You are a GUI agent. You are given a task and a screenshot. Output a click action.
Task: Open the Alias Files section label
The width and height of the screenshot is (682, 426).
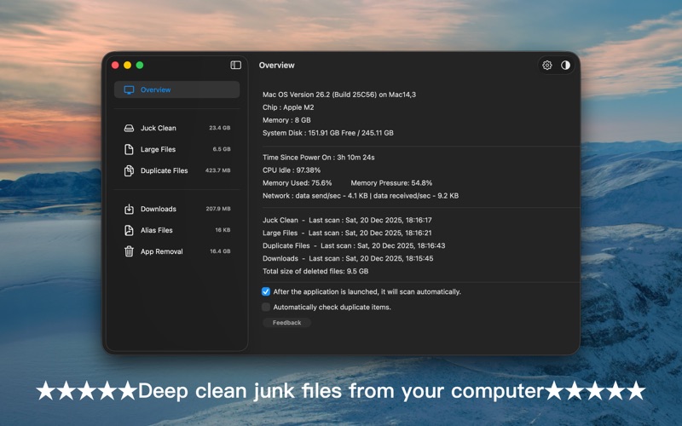point(157,230)
